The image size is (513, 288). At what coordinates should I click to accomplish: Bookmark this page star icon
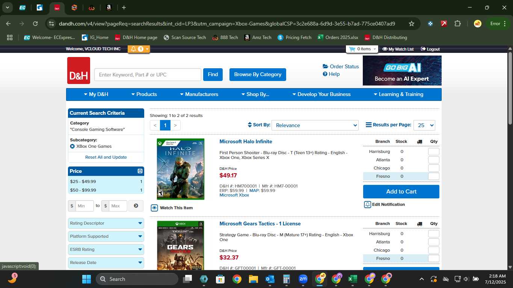412,24
